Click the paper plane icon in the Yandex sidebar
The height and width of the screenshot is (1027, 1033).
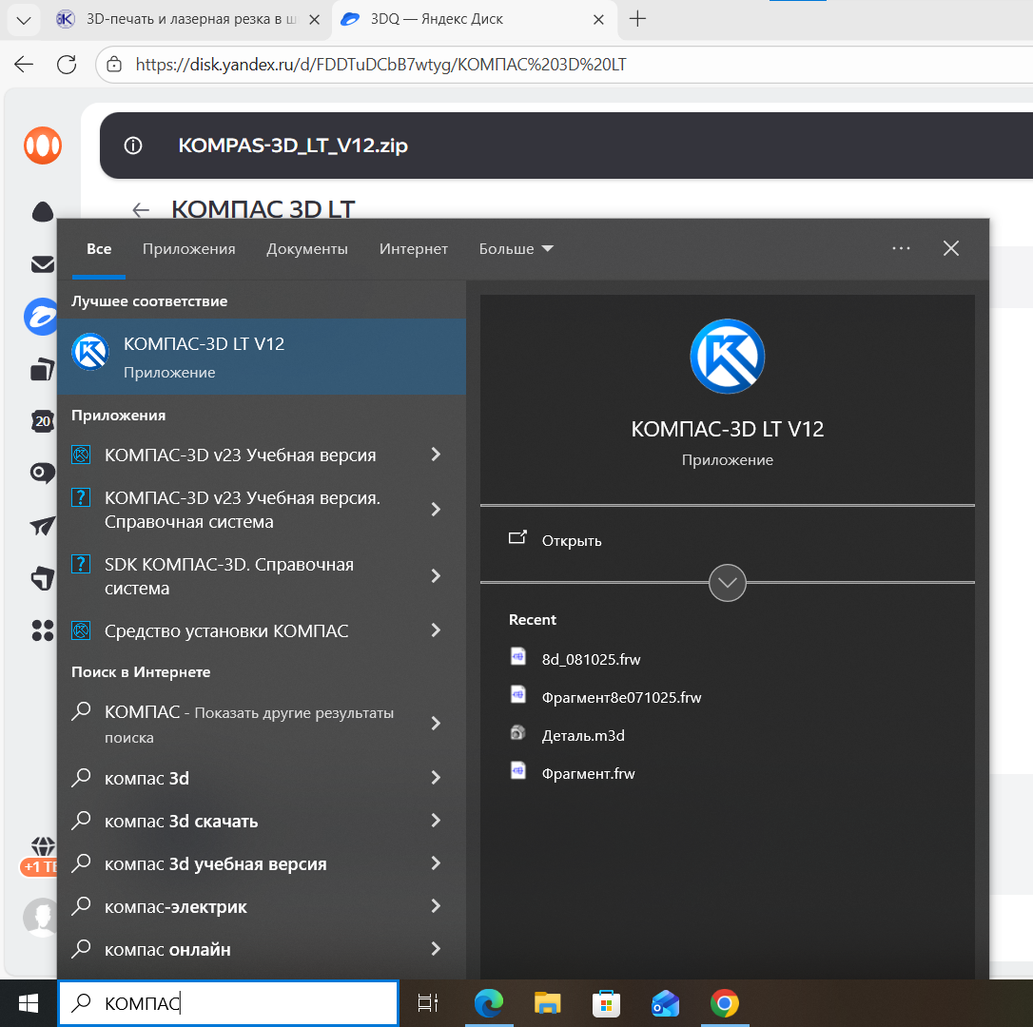(x=43, y=526)
